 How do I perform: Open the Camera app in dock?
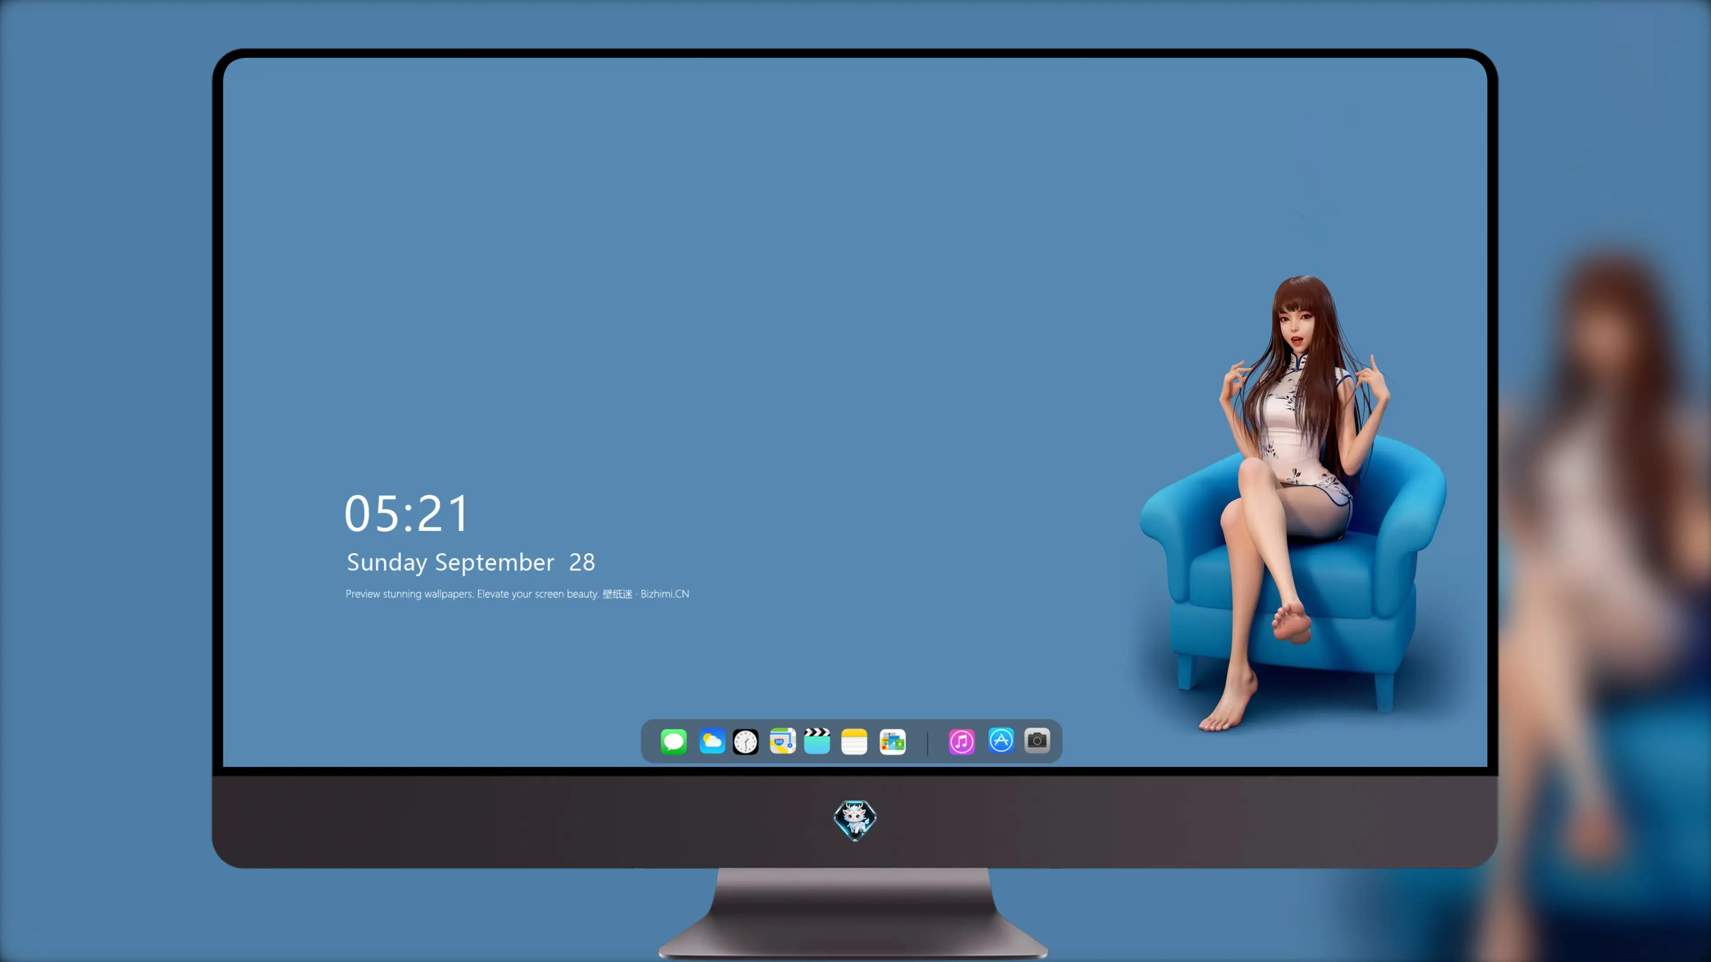[1037, 740]
